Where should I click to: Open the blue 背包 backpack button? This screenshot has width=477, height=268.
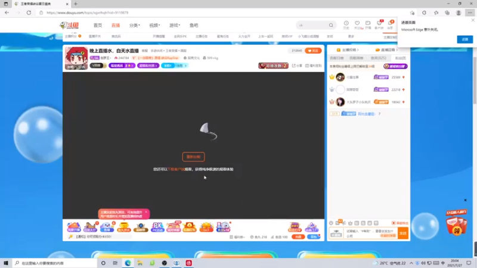(314, 236)
